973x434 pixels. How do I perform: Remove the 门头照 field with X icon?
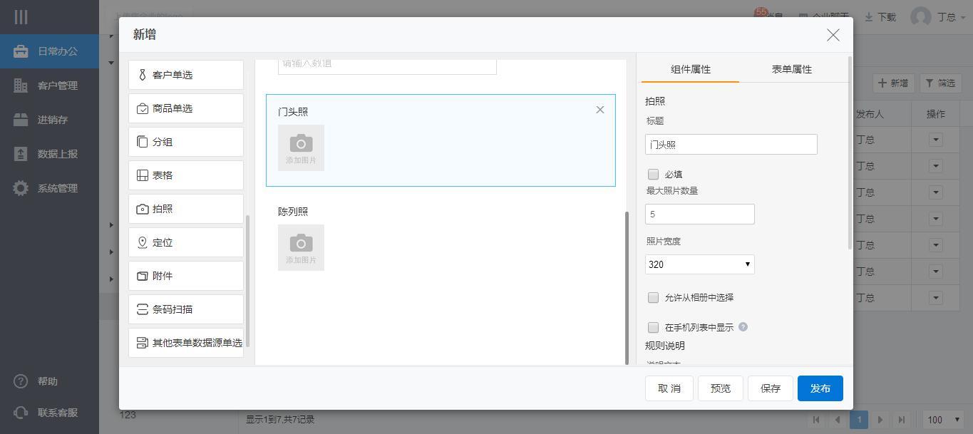[599, 110]
